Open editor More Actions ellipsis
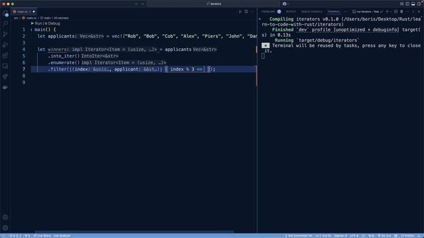 252,12
